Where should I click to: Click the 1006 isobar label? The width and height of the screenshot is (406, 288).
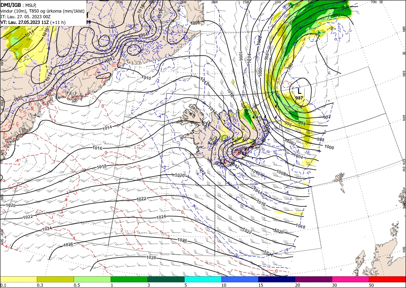240,56
